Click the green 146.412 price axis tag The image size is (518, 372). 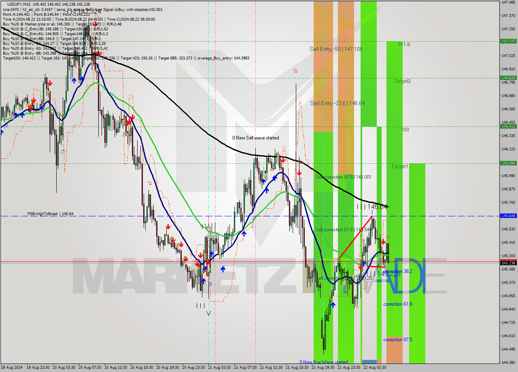508,126
